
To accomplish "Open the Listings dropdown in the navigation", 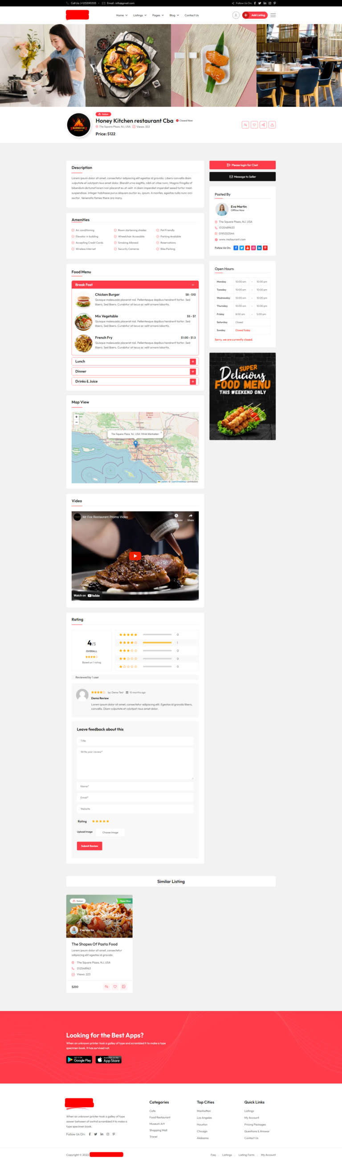I will click(x=140, y=15).
